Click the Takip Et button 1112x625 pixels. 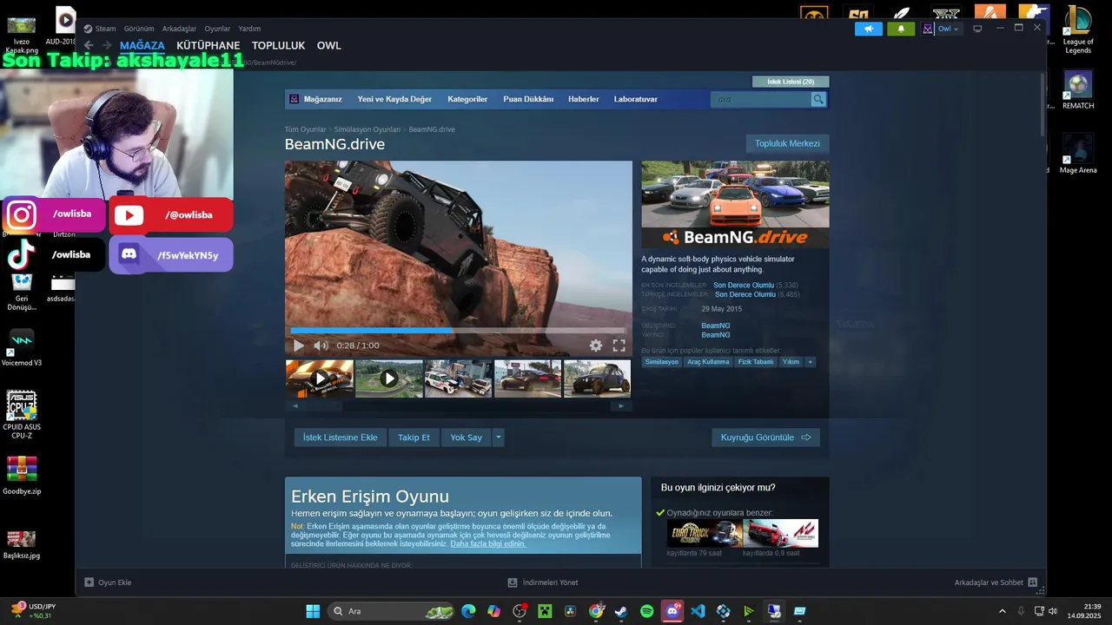click(x=414, y=437)
